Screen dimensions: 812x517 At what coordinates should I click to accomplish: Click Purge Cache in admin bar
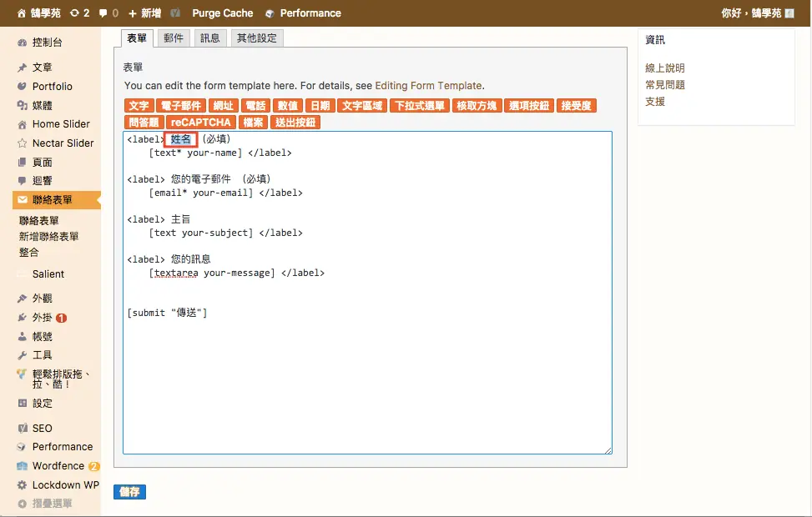pos(223,13)
